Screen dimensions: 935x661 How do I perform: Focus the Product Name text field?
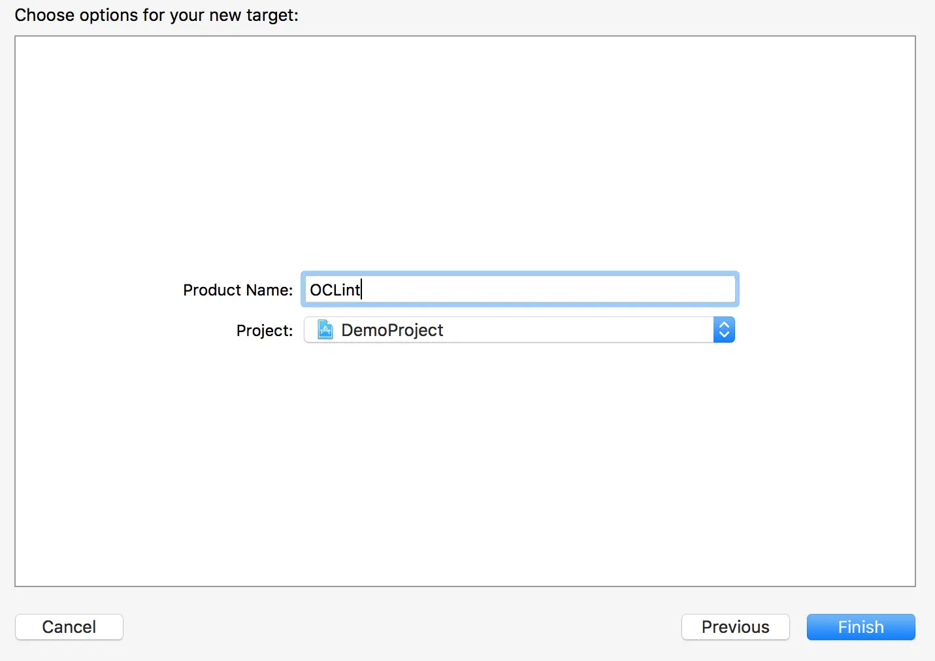click(519, 290)
